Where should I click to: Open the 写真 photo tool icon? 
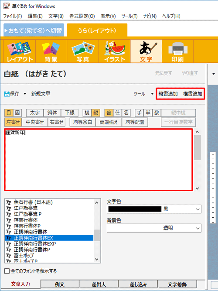pyautogui.click(x=83, y=51)
